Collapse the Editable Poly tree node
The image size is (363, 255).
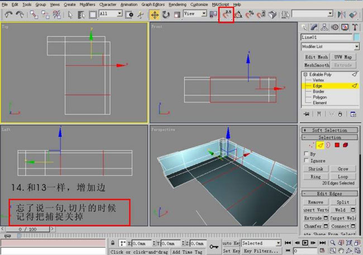(305, 75)
